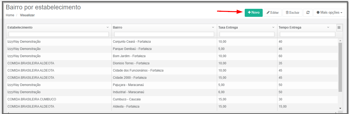This screenshot has height=114, width=349.
Task: Focus the Estabelecimento filter input
Action: point(59,34)
